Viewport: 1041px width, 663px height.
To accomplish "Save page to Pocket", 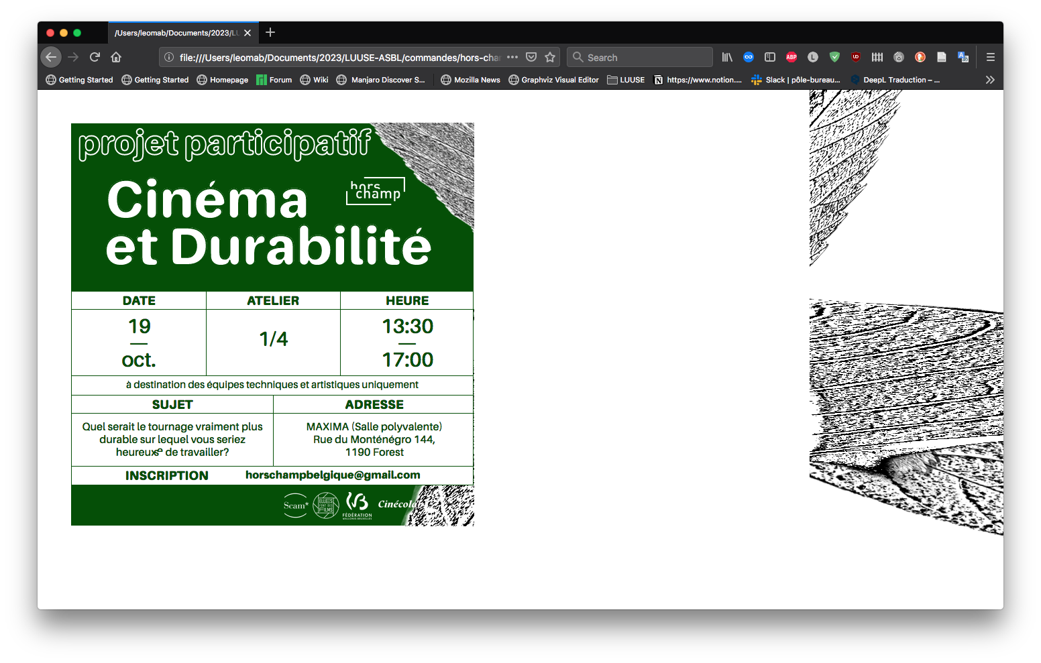I will (531, 57).
